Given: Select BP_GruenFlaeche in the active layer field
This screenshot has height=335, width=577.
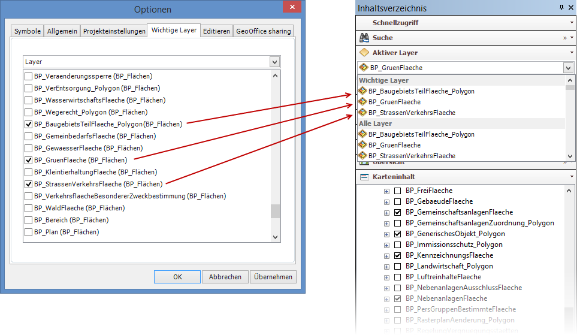Looking at the screenshot, I should [x=396, y=68].
